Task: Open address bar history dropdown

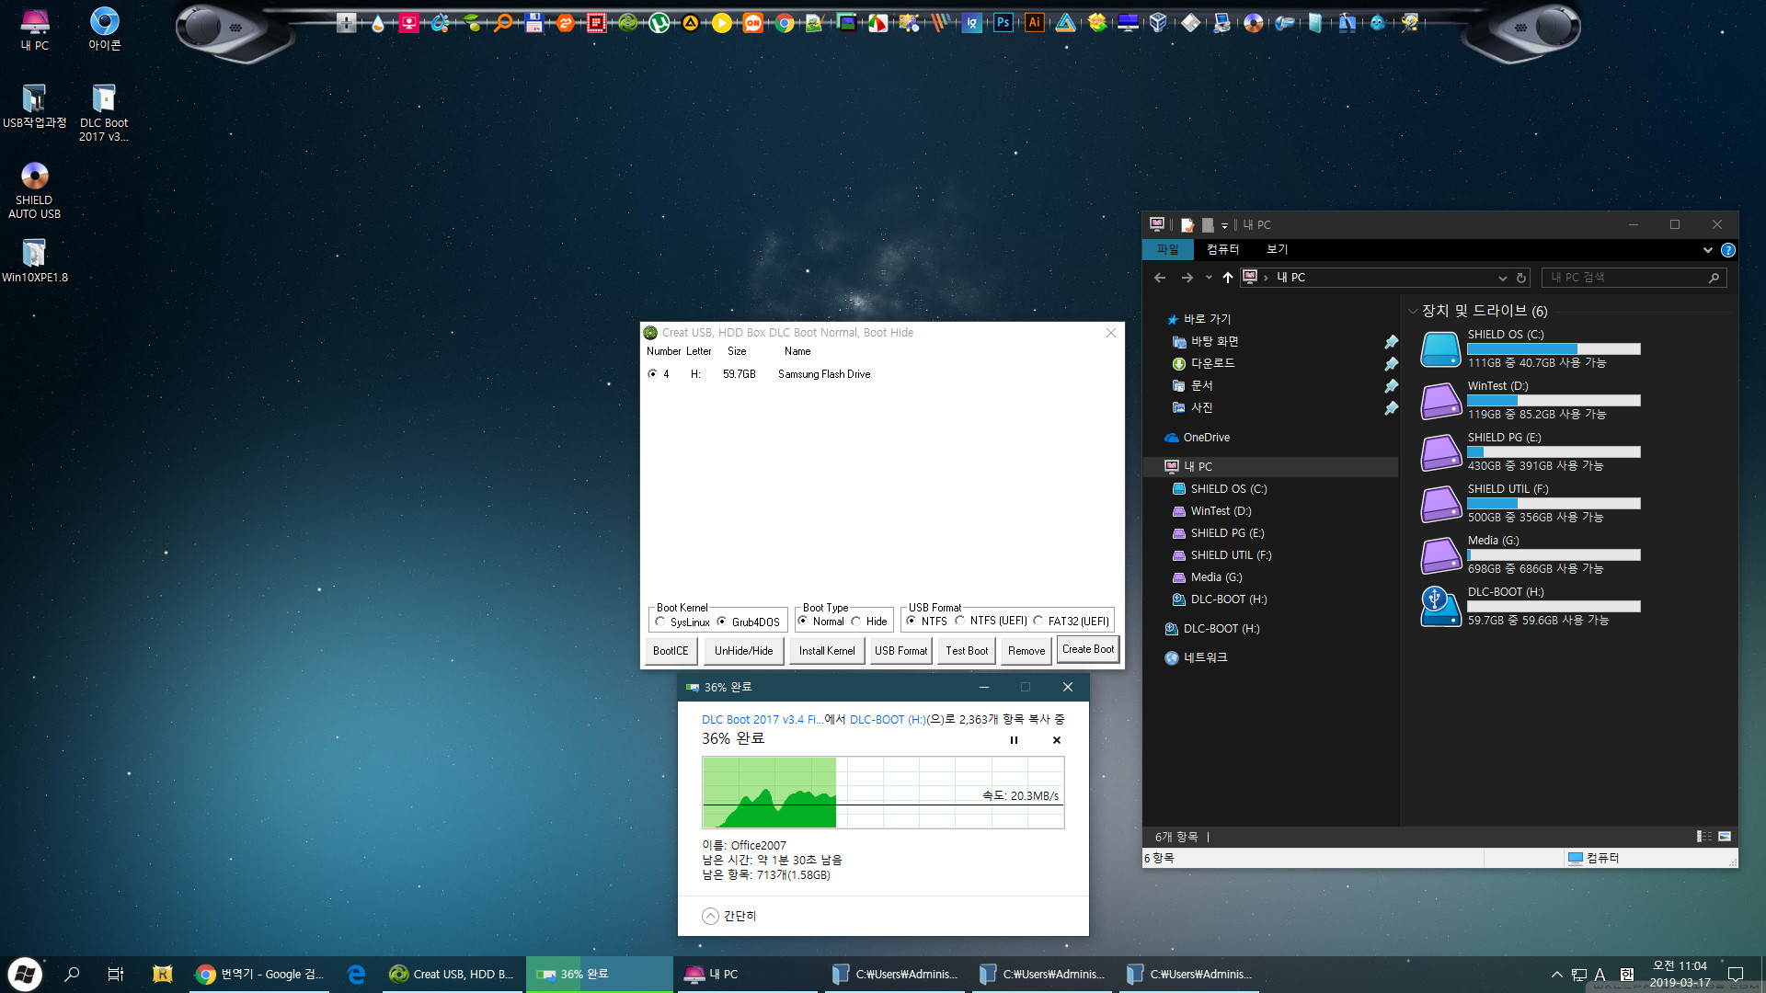Action: pos(1503,278)
